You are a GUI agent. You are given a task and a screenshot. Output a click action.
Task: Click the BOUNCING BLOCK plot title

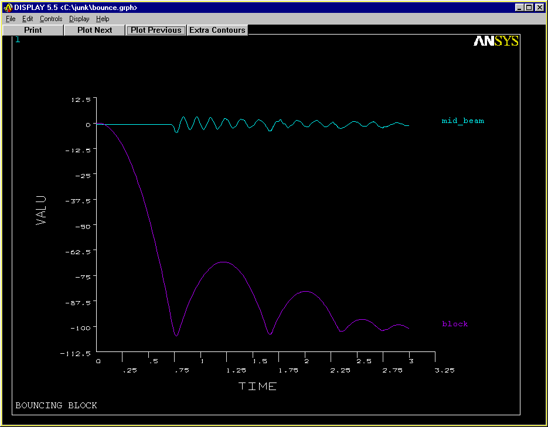(x=56, y=405)
